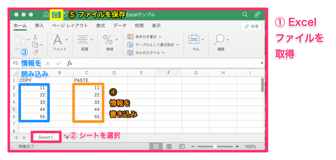Click the cell containing PASTE

[87, 80]
